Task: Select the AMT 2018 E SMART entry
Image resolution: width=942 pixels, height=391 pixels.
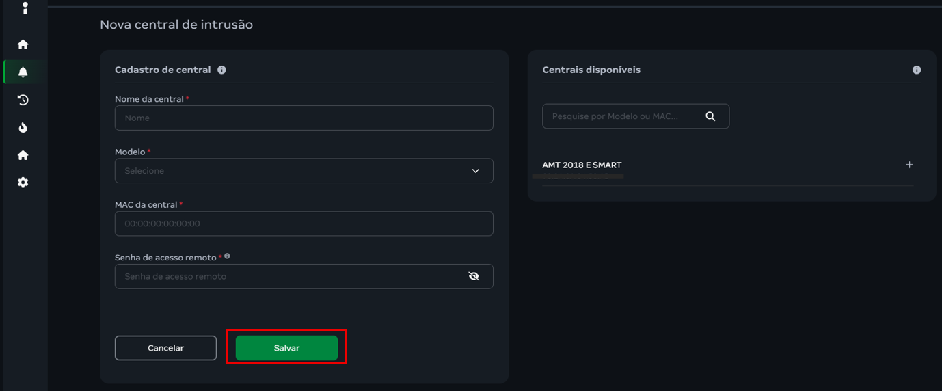Action: pos(582,165)
